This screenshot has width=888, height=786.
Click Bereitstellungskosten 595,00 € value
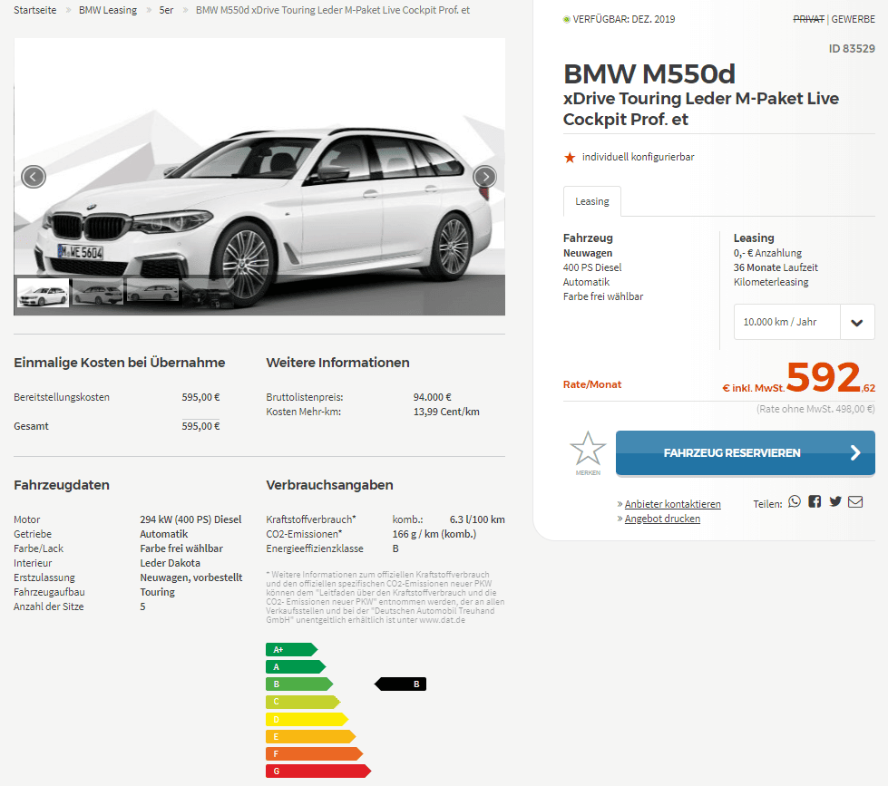tap(200, 397)
